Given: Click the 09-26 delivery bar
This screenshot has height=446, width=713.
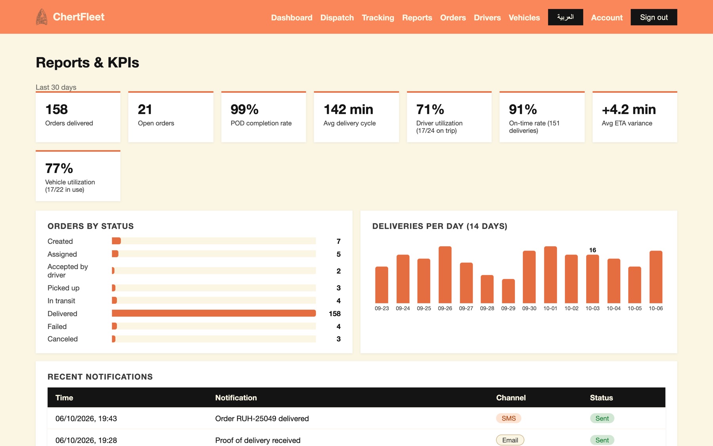Looking at the screenshot, I should 445,275.
